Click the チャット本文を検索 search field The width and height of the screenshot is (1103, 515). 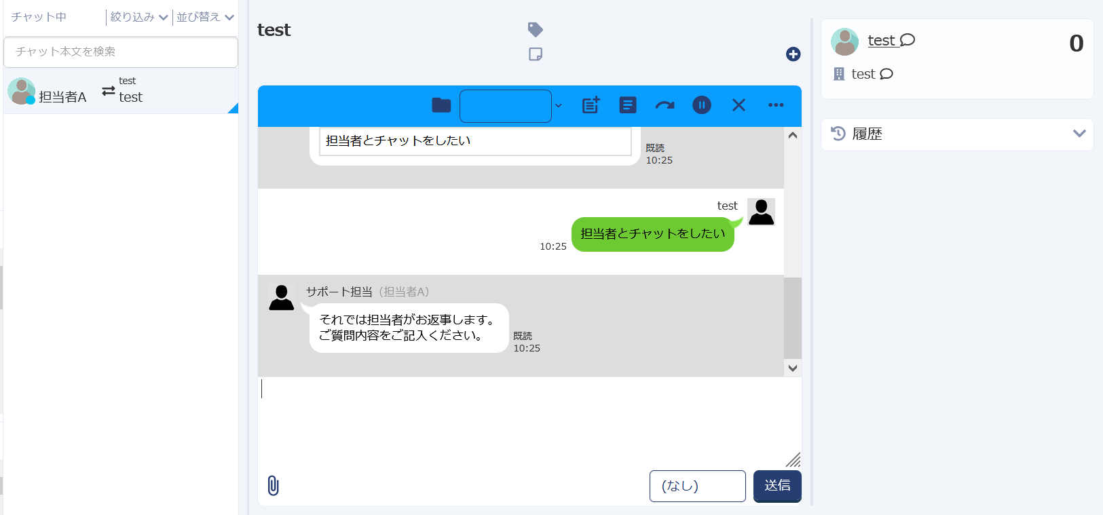pyautogui.click(x=121, y=52)
